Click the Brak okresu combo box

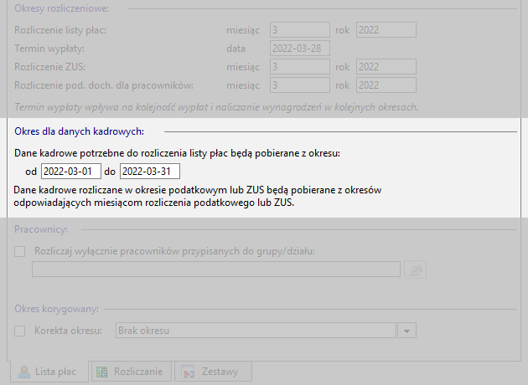click(x=254, y=331)
